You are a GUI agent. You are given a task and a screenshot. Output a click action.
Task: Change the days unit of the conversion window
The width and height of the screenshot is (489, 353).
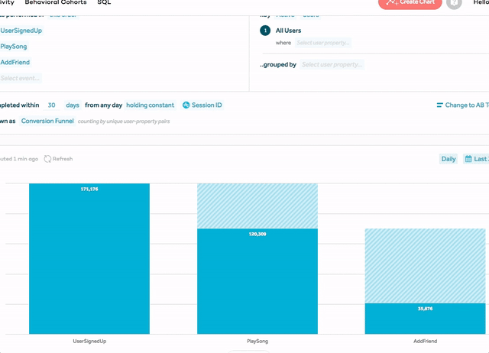click(73, 105)
